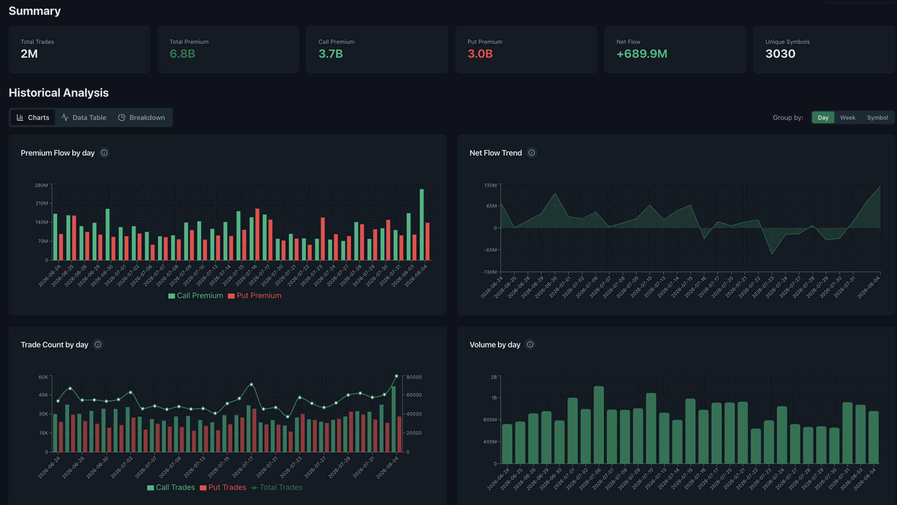This screenshot has height=505, width=897.
Task: Open info icon next to Volume by day
Action: (530, 344)
